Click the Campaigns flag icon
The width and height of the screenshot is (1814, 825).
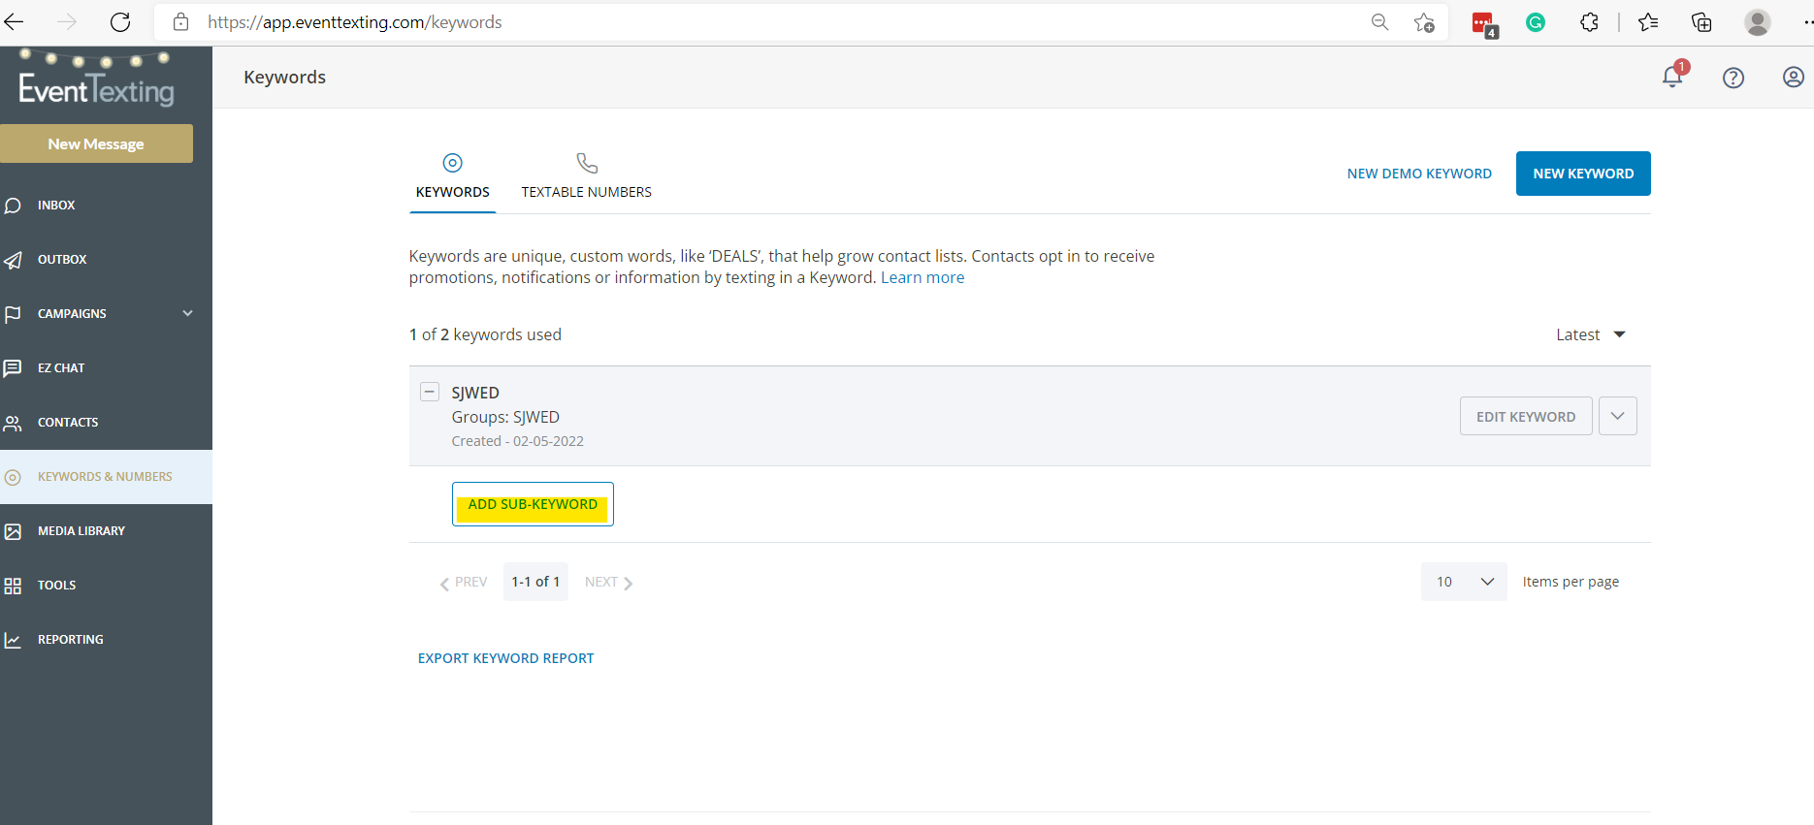tap(13, 314)
